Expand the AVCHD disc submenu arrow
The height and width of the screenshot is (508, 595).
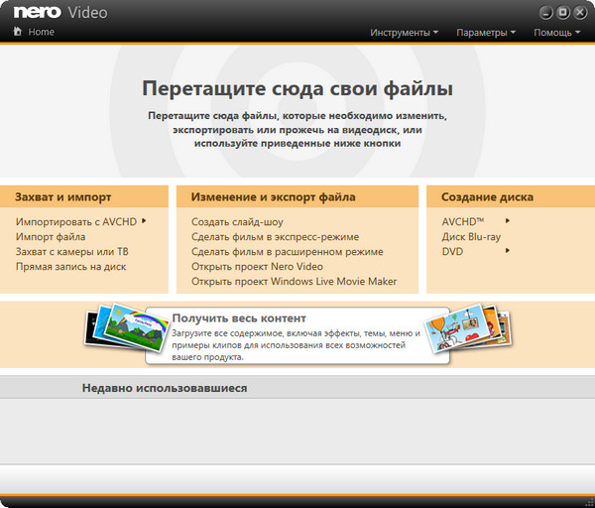(x=508, y=221)
